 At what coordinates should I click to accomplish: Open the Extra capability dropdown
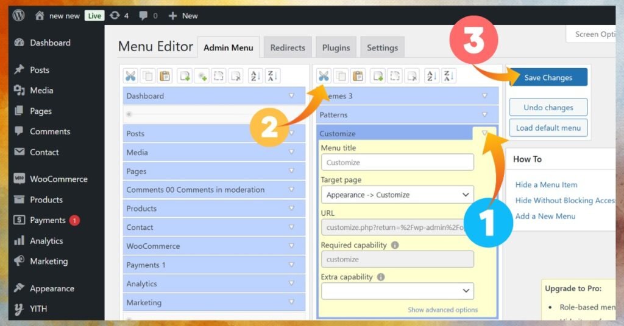[x=397, y=291]
